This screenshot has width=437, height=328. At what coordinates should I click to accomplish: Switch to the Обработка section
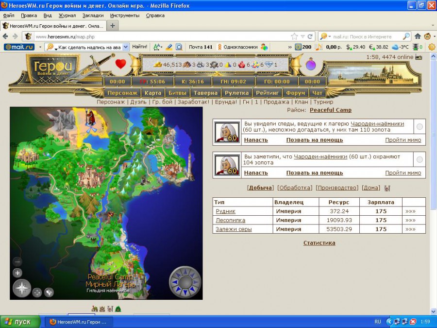tap(295, 188)
